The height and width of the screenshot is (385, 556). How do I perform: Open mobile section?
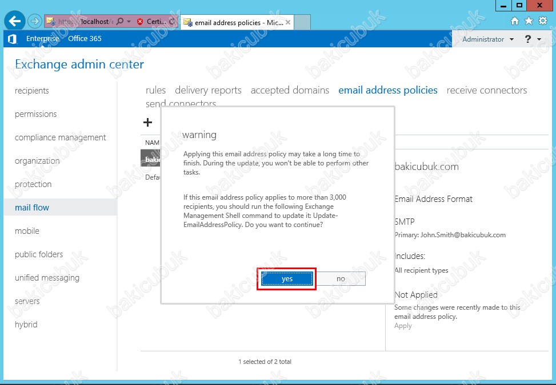pos(27,231)
